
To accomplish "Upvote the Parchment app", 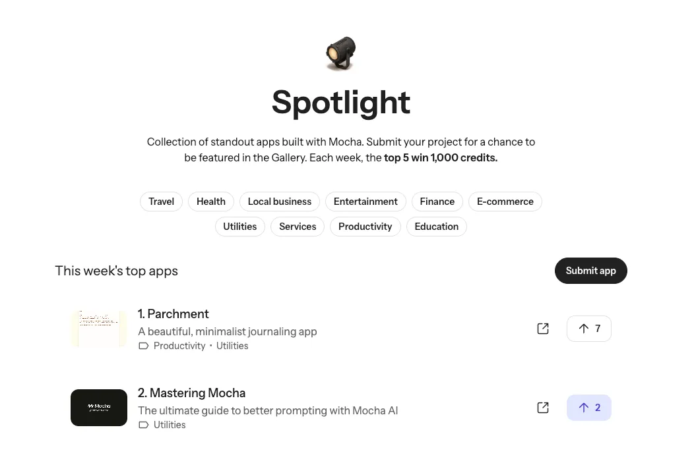I will 589,329.
